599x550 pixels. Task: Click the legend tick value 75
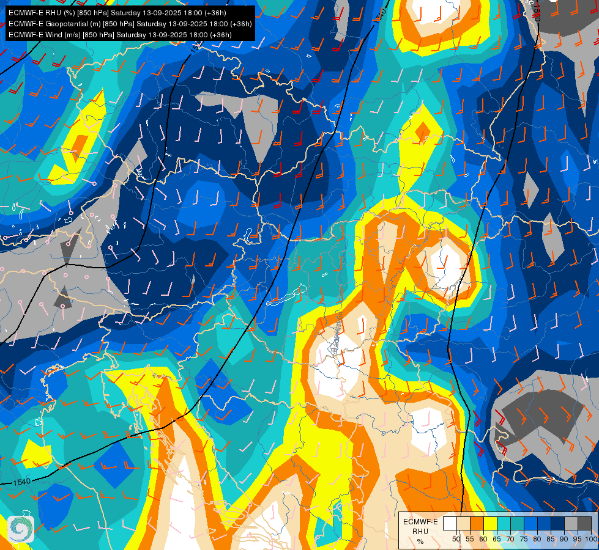point(524,539)
